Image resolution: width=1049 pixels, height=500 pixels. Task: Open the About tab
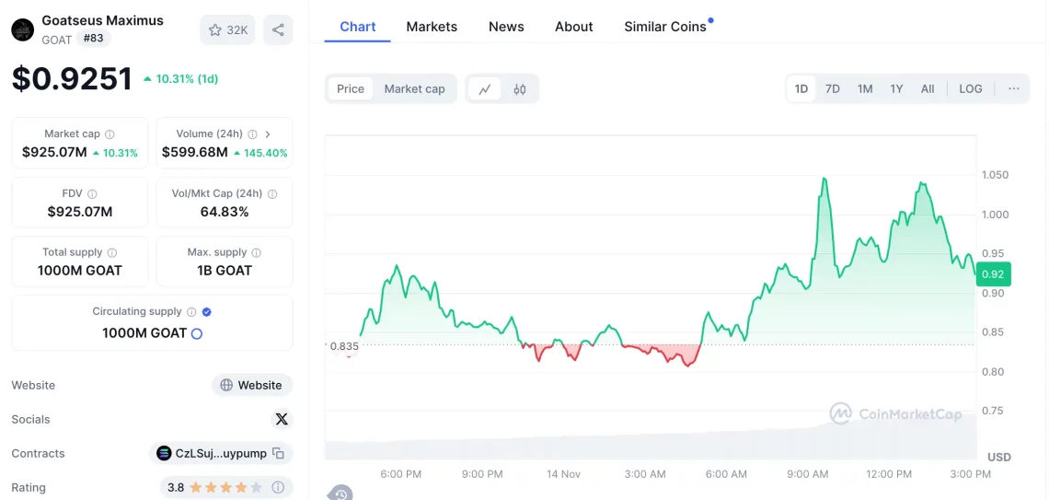[574, 27]
